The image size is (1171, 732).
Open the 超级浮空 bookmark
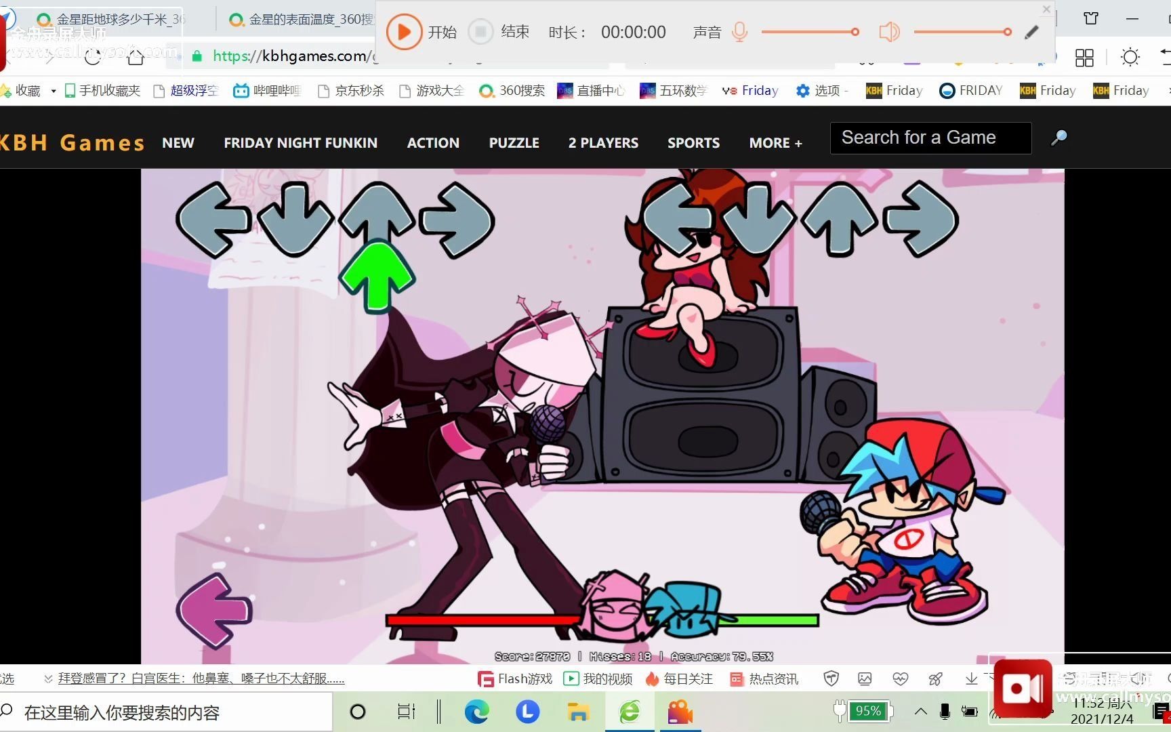click(186, 91)
